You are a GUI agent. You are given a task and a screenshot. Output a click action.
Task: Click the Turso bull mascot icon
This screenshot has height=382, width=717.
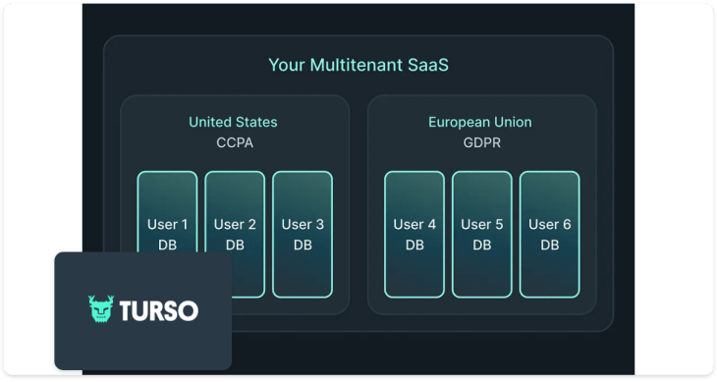pos(100,309)
